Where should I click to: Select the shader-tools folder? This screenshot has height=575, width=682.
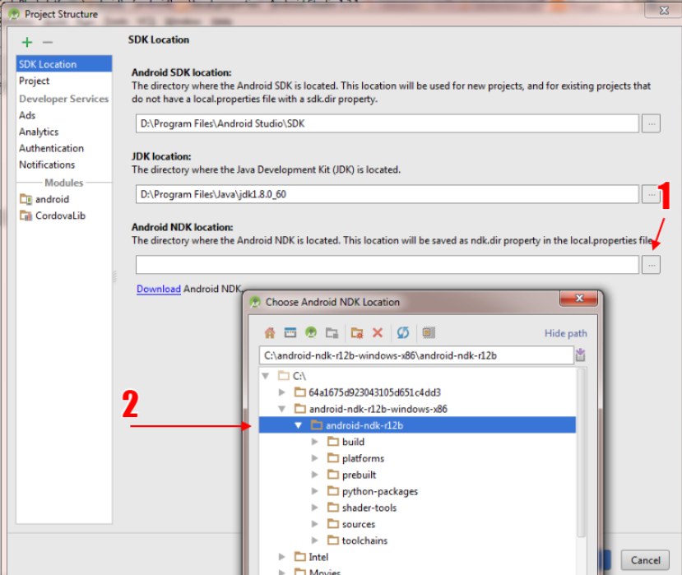click(x=369, y=508)
